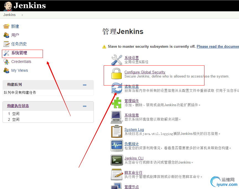Open Configure Global Security link
Viewport: 239px width, 189px height.
click(x=145, y=72)
